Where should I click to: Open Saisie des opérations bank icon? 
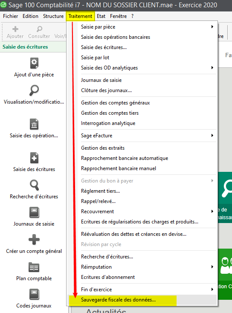pyautogui.click(x=34, y=124)
